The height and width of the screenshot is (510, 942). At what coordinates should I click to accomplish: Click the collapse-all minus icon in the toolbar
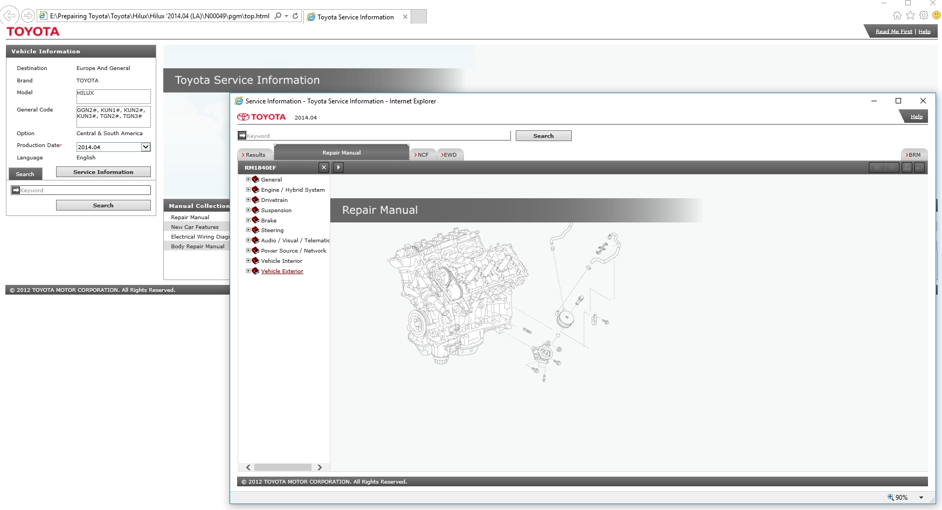click(891, 167)
